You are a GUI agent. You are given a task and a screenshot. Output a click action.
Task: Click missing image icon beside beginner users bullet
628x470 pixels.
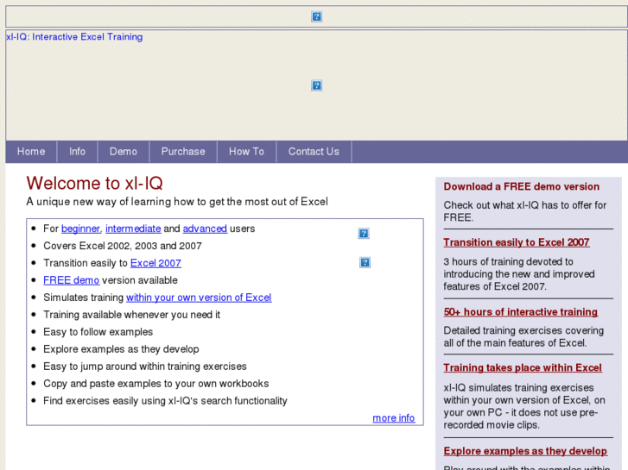click(x=364, y=234)
